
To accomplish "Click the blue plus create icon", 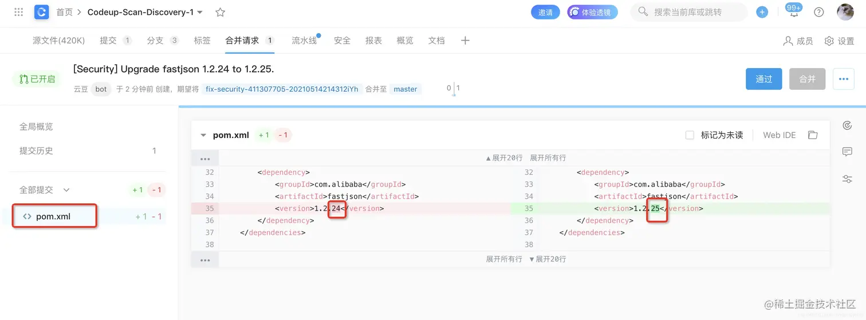I will [x=762, y=12].
